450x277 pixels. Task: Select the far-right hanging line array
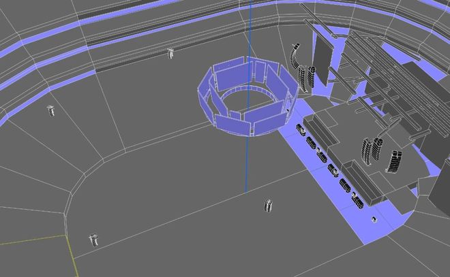click(x=395, y=162)
